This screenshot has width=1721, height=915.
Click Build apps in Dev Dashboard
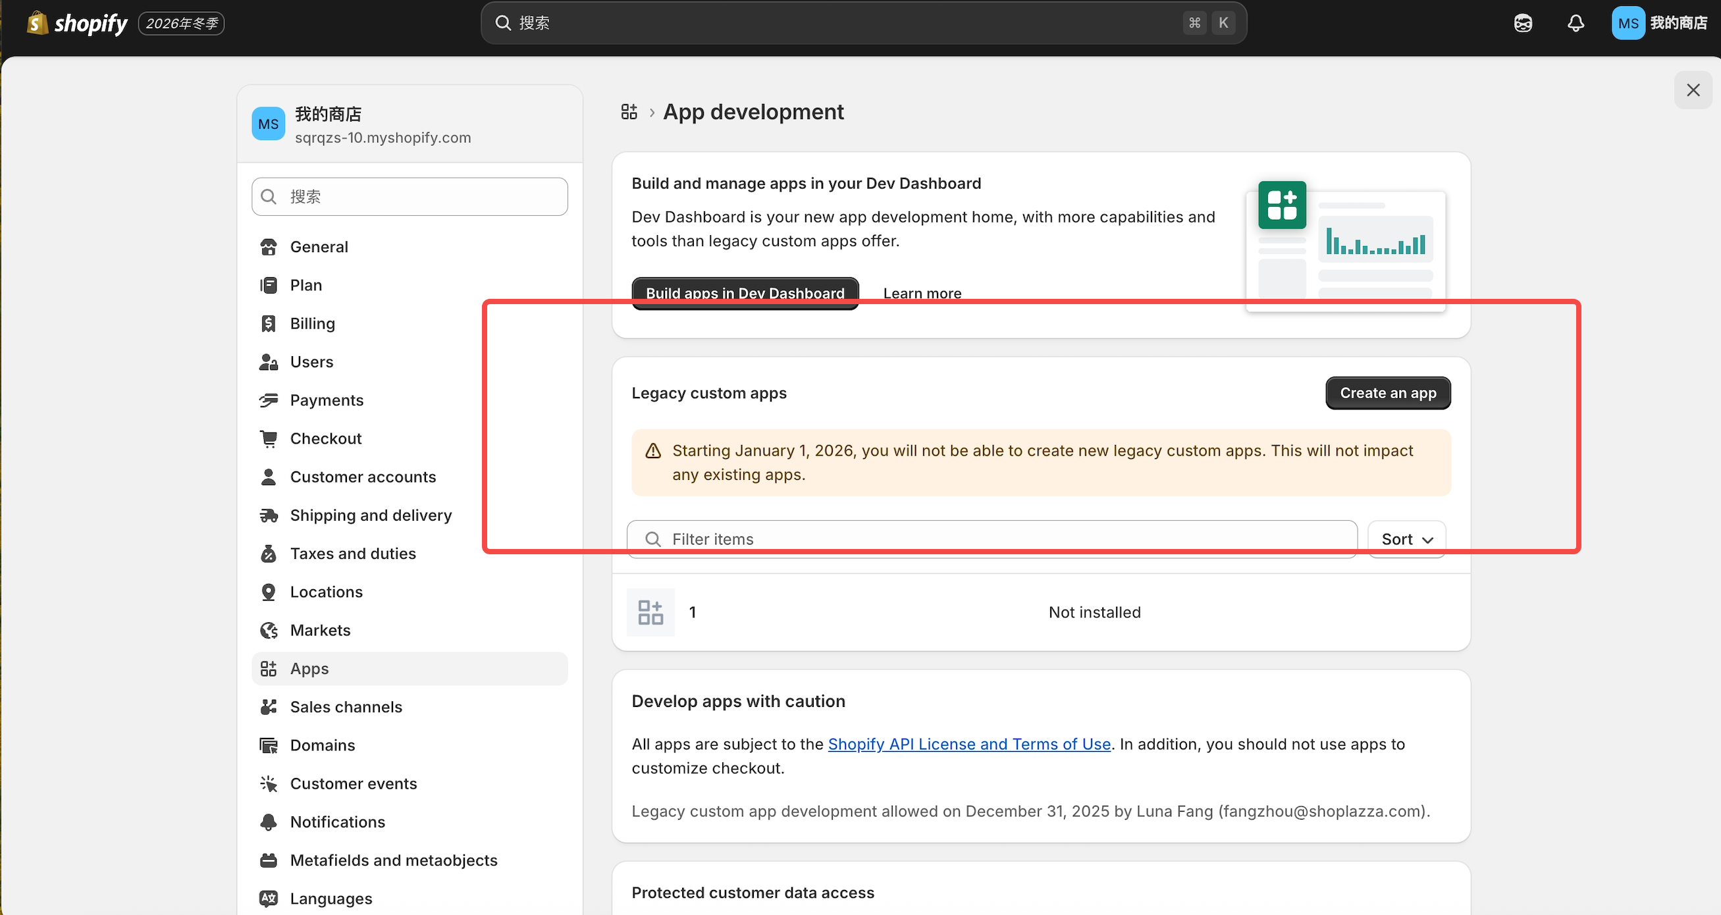pos(744,292)
